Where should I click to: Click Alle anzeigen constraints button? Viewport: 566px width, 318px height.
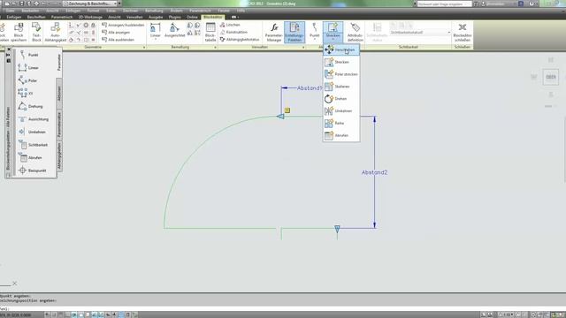(116, 33)
